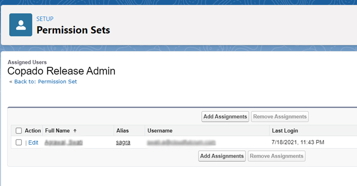The image size is (357, 186).
Task: Click the Action column header
Action: pyautogui.click(x=33, y=130)
